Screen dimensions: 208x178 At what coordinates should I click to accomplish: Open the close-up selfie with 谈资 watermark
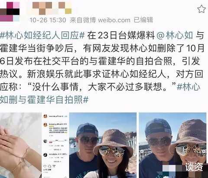coord(172,145)
